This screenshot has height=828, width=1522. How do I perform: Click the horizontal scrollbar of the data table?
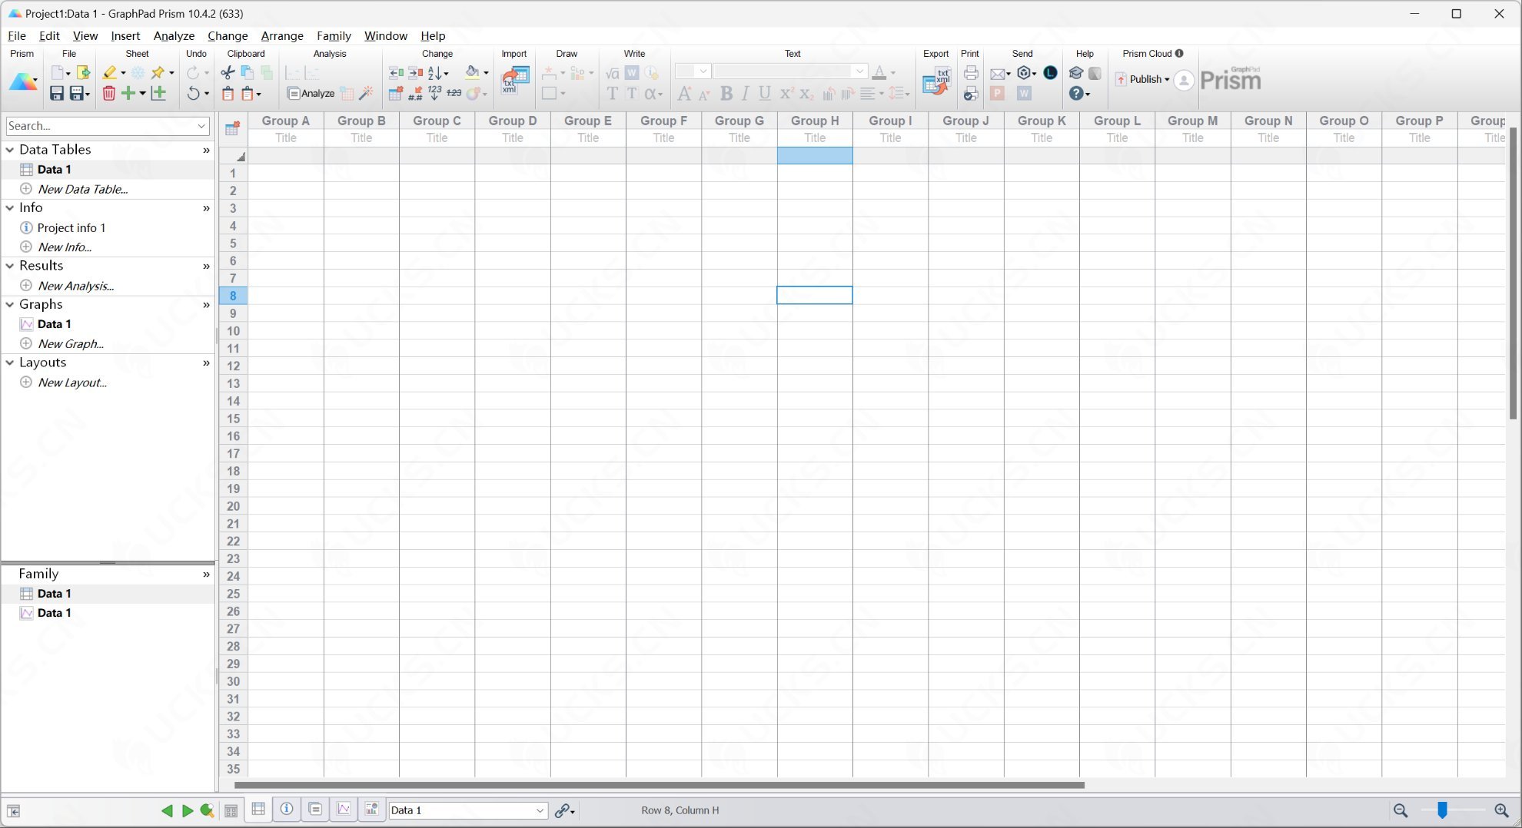(x=660, y=785)
